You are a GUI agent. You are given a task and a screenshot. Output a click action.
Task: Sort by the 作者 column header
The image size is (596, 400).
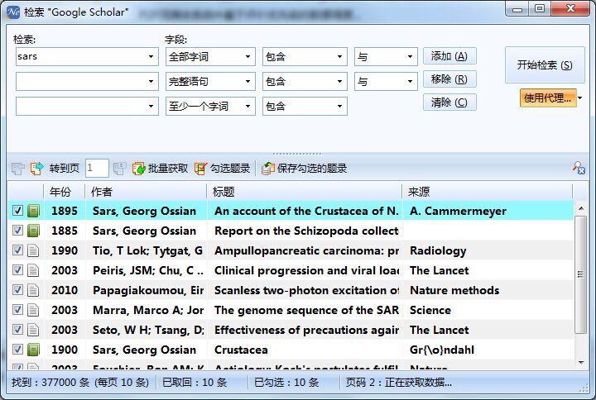[146, 192]
